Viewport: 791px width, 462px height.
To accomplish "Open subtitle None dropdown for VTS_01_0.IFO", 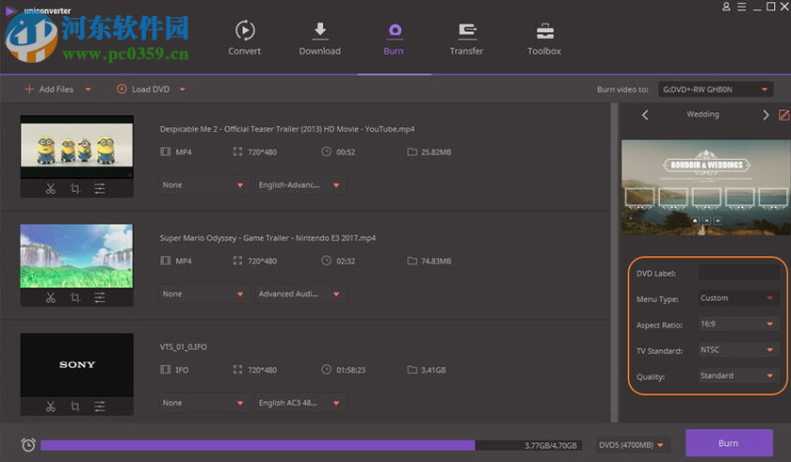I will click(203, 403).
